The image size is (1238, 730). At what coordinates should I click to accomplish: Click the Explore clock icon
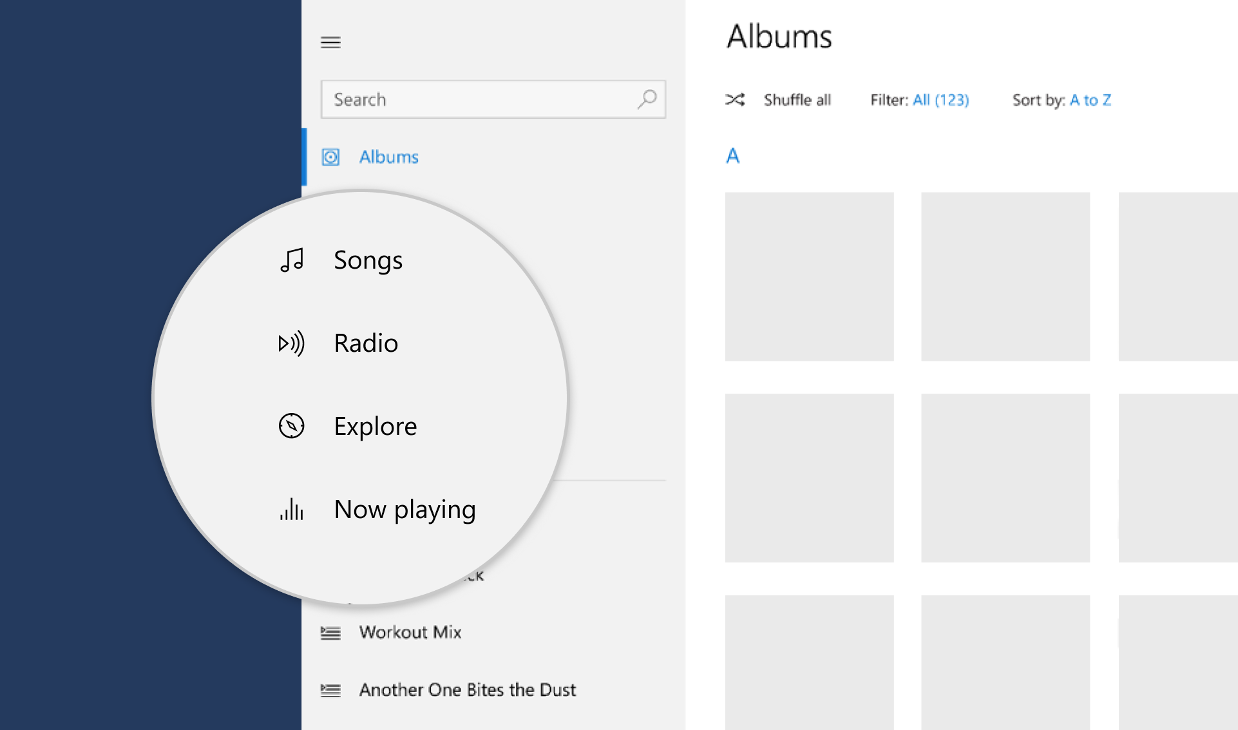pos(292,426)
